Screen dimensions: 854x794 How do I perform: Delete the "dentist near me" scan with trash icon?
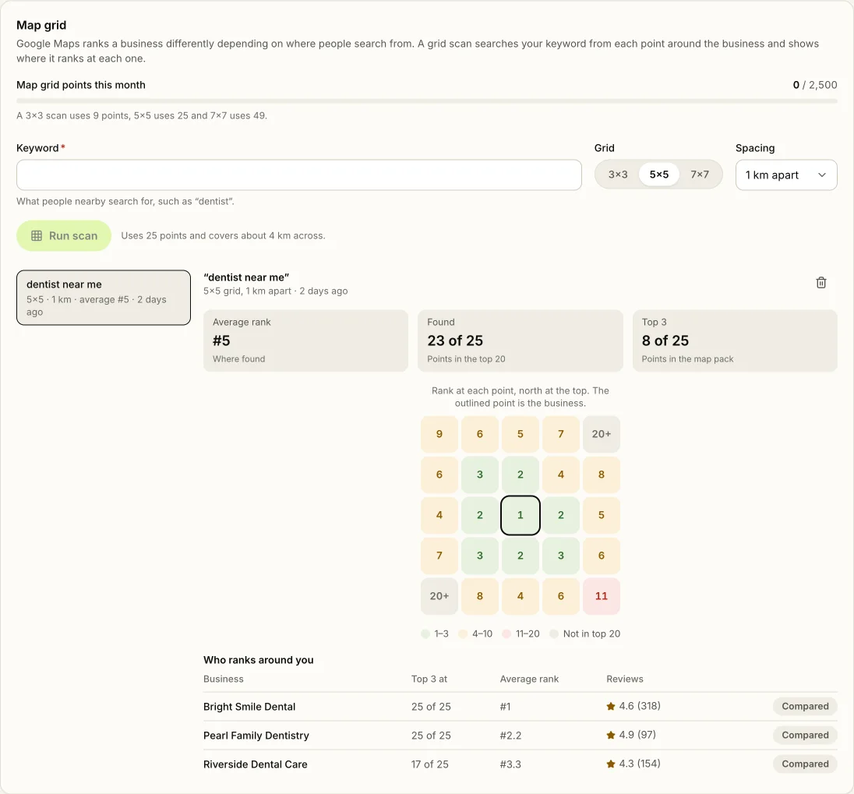(820, 283)
